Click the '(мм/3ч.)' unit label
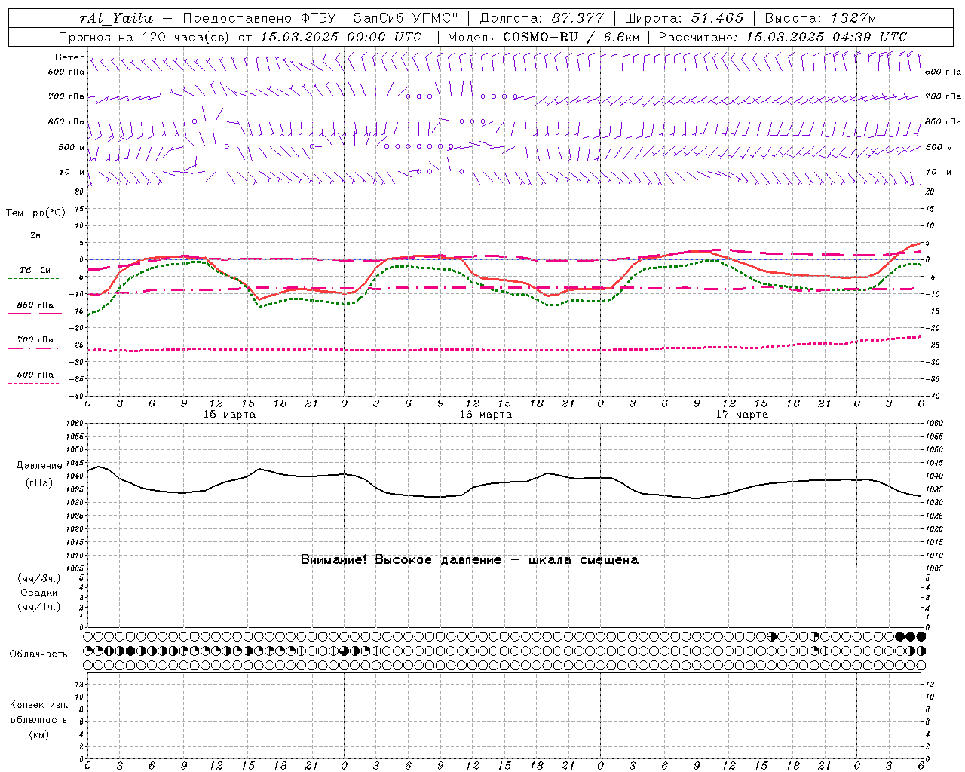Image resolution: width=965 pixels, height=772 pixels. coord(39,579)
